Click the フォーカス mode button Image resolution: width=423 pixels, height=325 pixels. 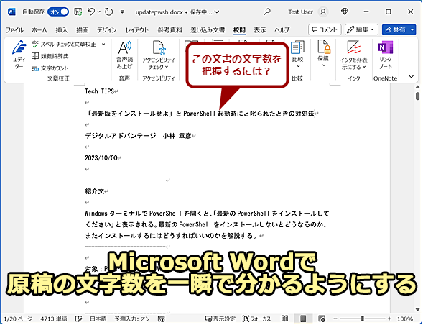pos(256,319)
